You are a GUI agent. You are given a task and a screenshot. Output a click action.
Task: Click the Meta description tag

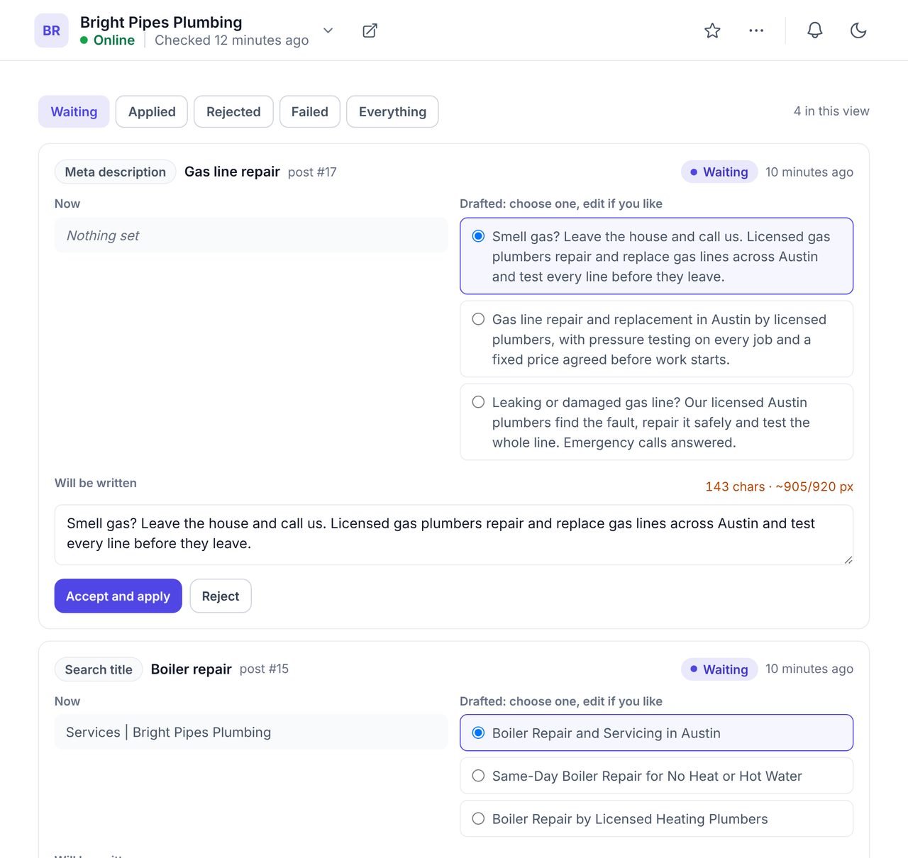point(115,172)
